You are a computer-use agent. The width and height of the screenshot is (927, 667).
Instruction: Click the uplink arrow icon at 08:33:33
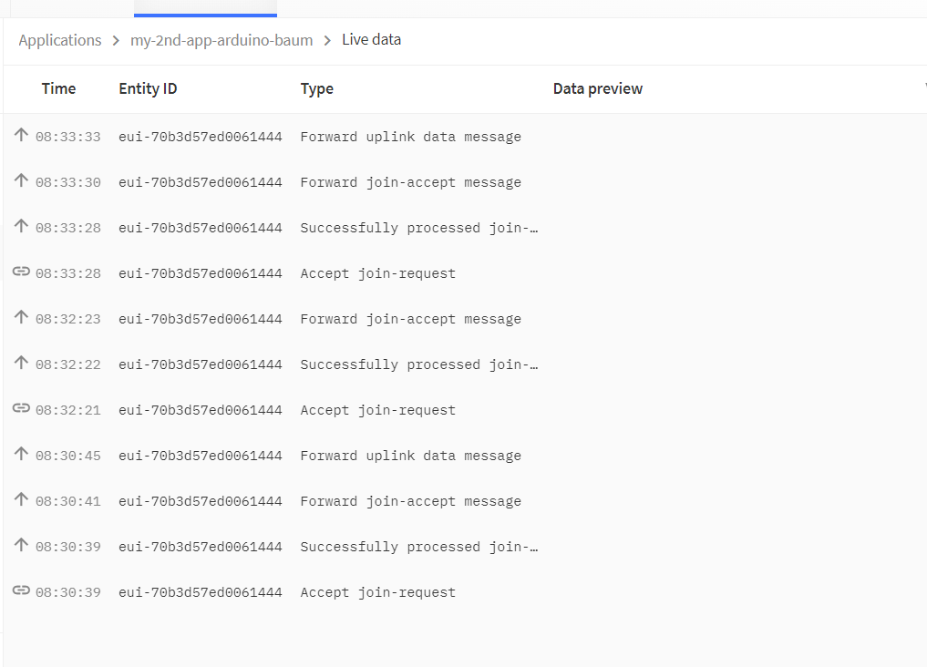pos(21,135)
